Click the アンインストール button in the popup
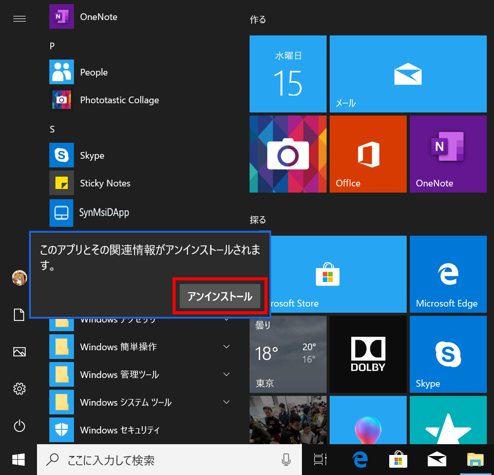 [220, 296]
